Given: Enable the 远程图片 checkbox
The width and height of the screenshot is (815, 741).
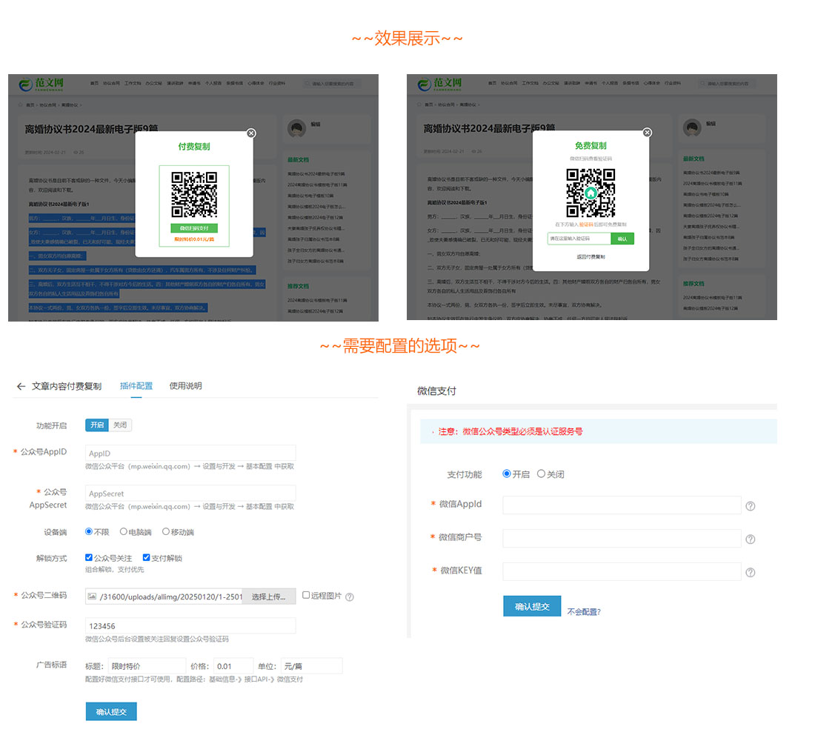Looking at the screenshot, I should [305, 595].
